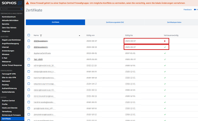This screenshot has width=198, height=121.
Task: Open Wireless settings
Action: coord(6,54)
